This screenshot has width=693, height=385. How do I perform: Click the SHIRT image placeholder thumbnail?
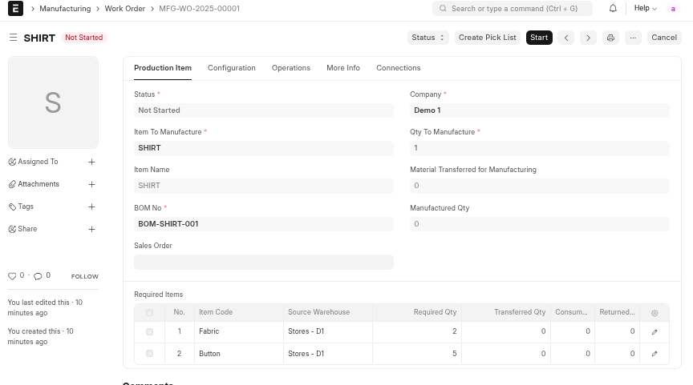(53, 102)
